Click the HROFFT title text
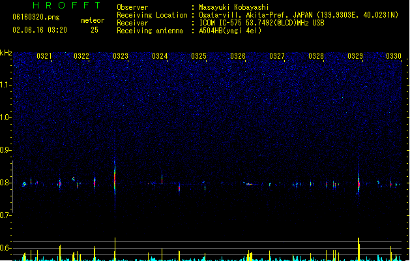 66,5
